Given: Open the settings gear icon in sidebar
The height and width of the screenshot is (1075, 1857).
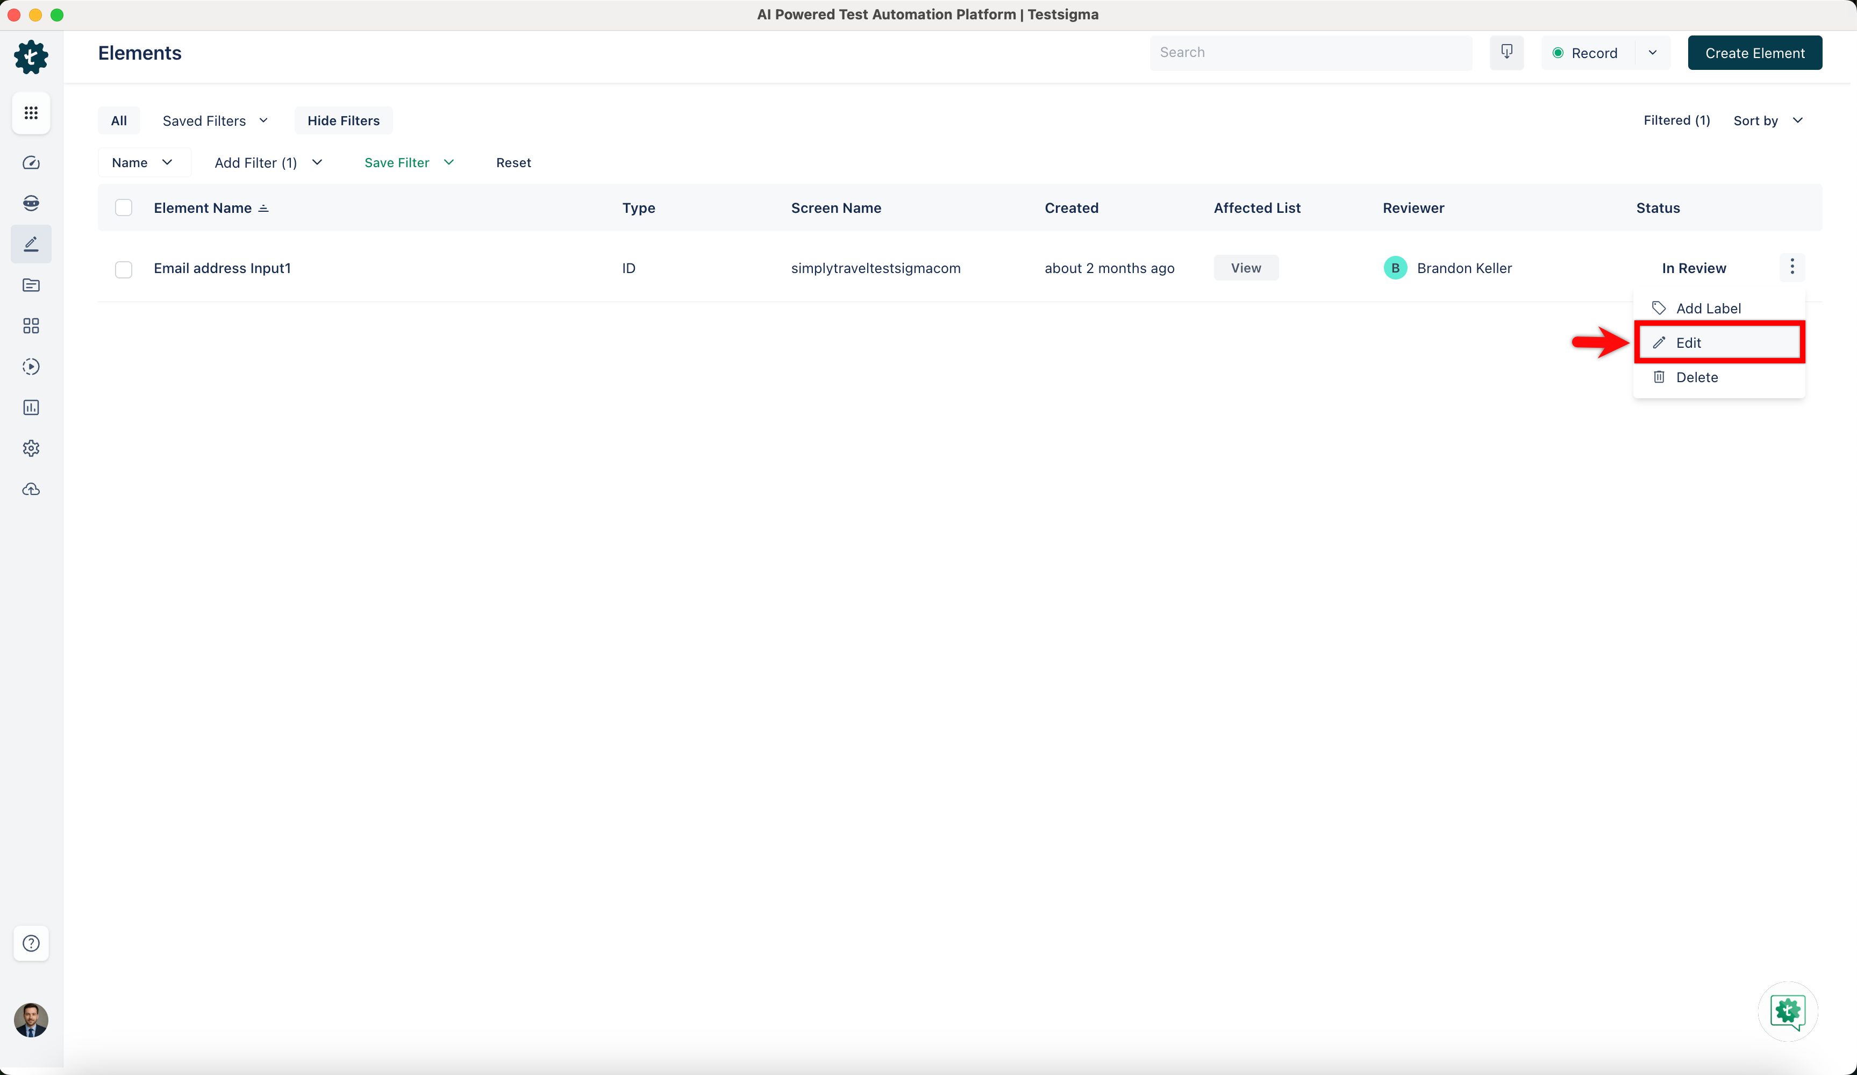Looking at the screenshot, I should [x=31, y=448].
